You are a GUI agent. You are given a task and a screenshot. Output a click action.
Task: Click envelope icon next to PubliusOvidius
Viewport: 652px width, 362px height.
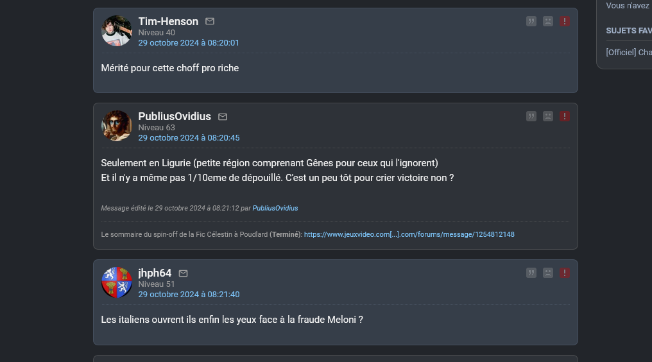tap(223, 117)
